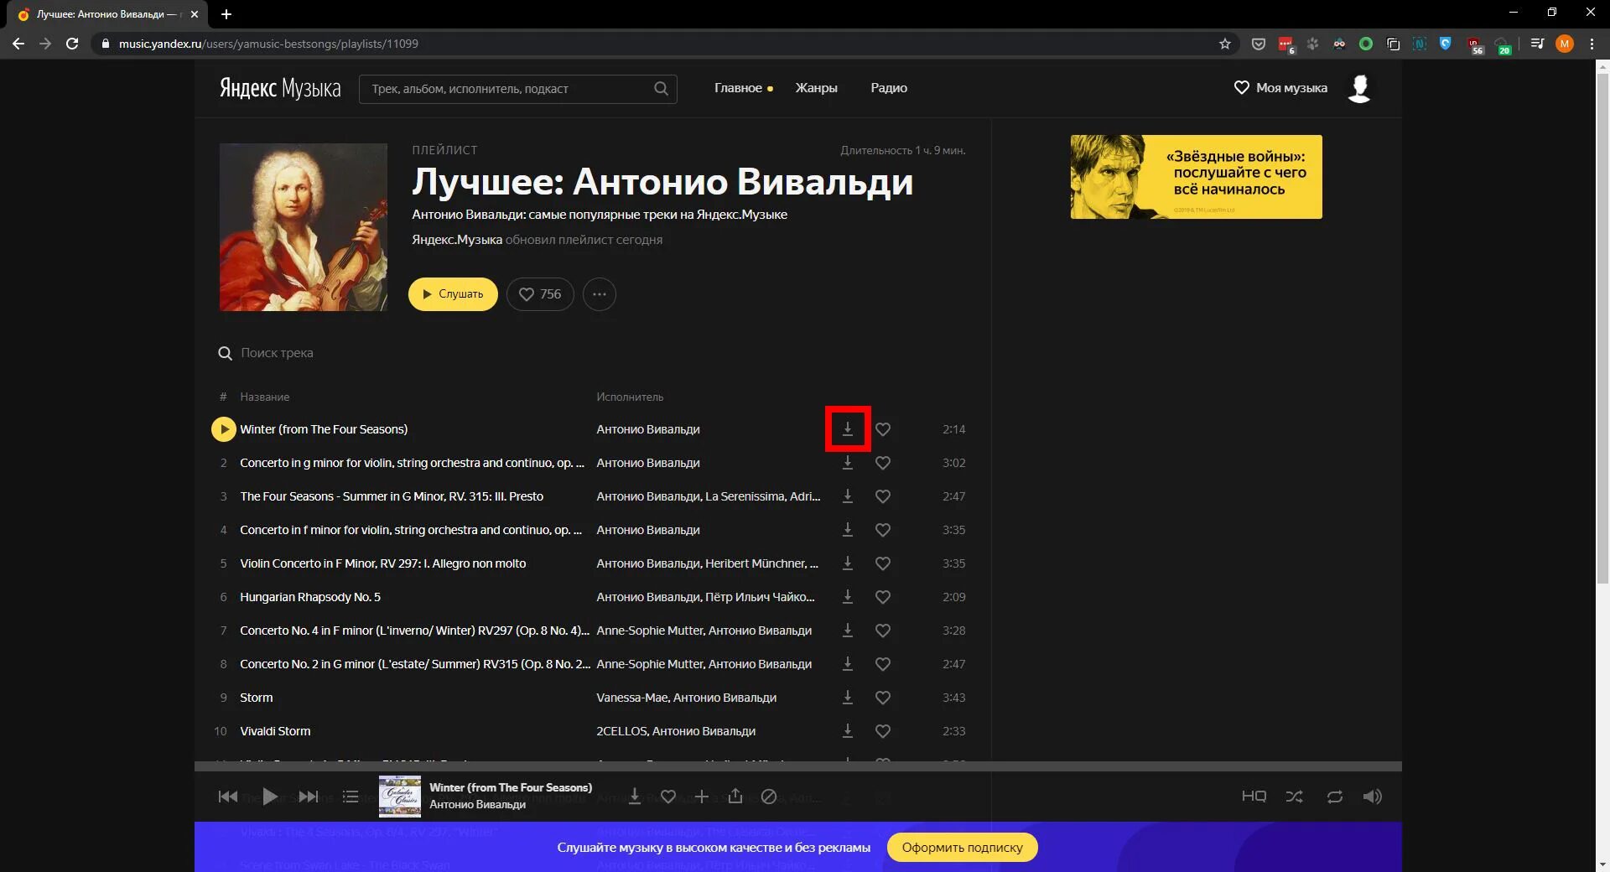Viewport: 1610px width, 872px height.
Task: Click album art thumbnail in player bar
Action: (400, 797)
